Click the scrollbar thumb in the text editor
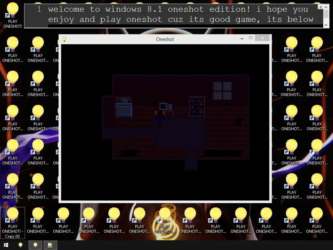This screenshot has height=250, width=333. tap(326, 14)
